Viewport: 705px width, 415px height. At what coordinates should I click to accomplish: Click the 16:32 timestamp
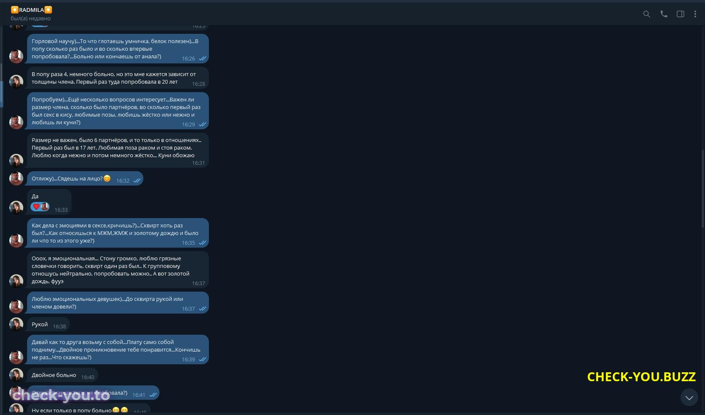coord(123,181)
